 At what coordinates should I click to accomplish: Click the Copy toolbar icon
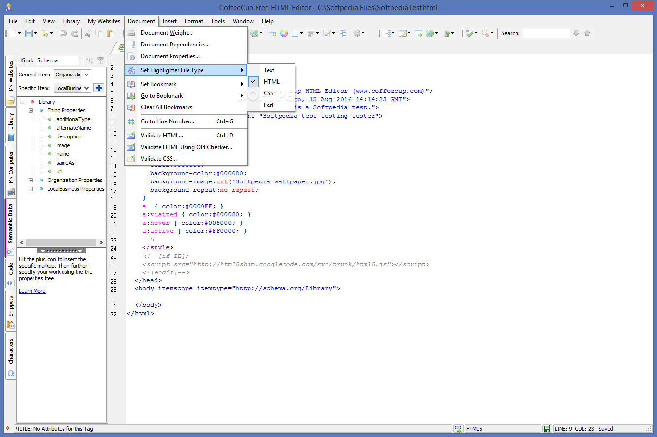(x=99, y=33)
